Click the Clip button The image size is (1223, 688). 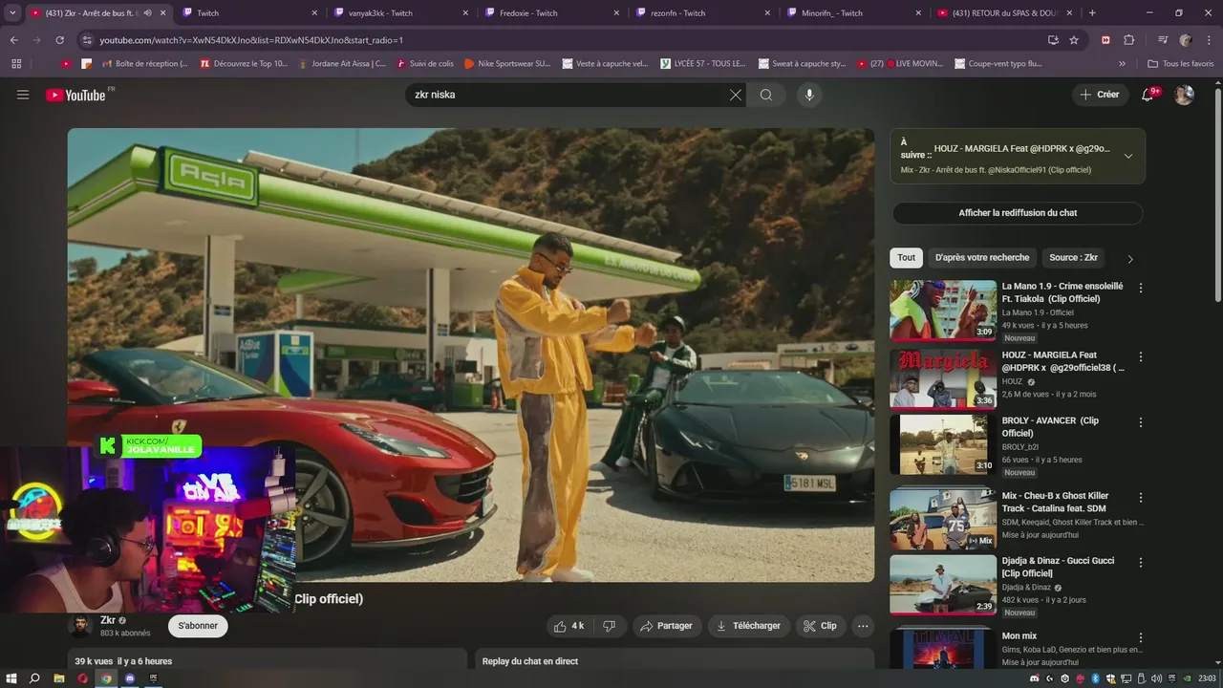click(x=820, y=626)
